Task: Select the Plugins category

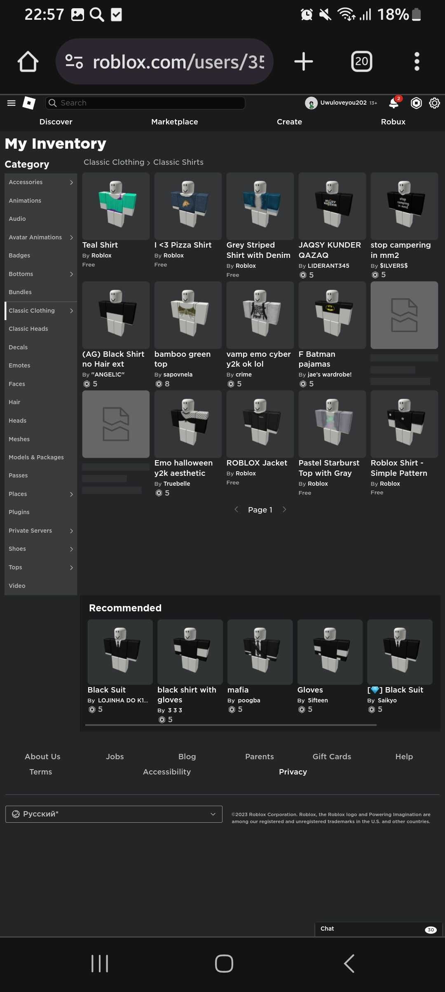Action: click(41, 512)
